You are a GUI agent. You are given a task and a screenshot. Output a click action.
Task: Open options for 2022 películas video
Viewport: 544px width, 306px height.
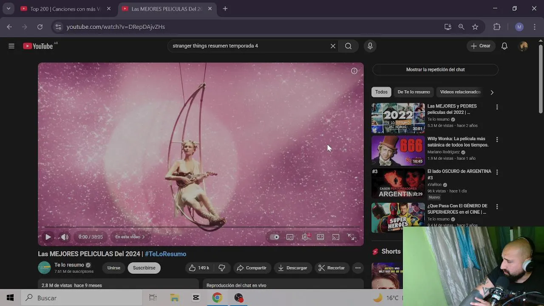497,107
